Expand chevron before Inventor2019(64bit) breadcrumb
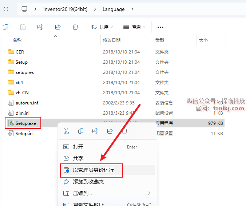 pyautogui.click(x=35, y=9)
